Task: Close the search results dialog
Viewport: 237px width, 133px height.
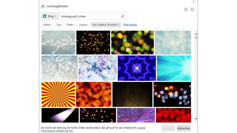Action: [x=193, y=2]
